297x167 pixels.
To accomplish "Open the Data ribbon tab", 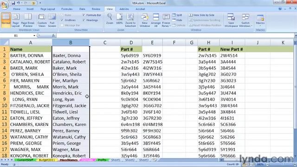I will click(x=82, y=9).
